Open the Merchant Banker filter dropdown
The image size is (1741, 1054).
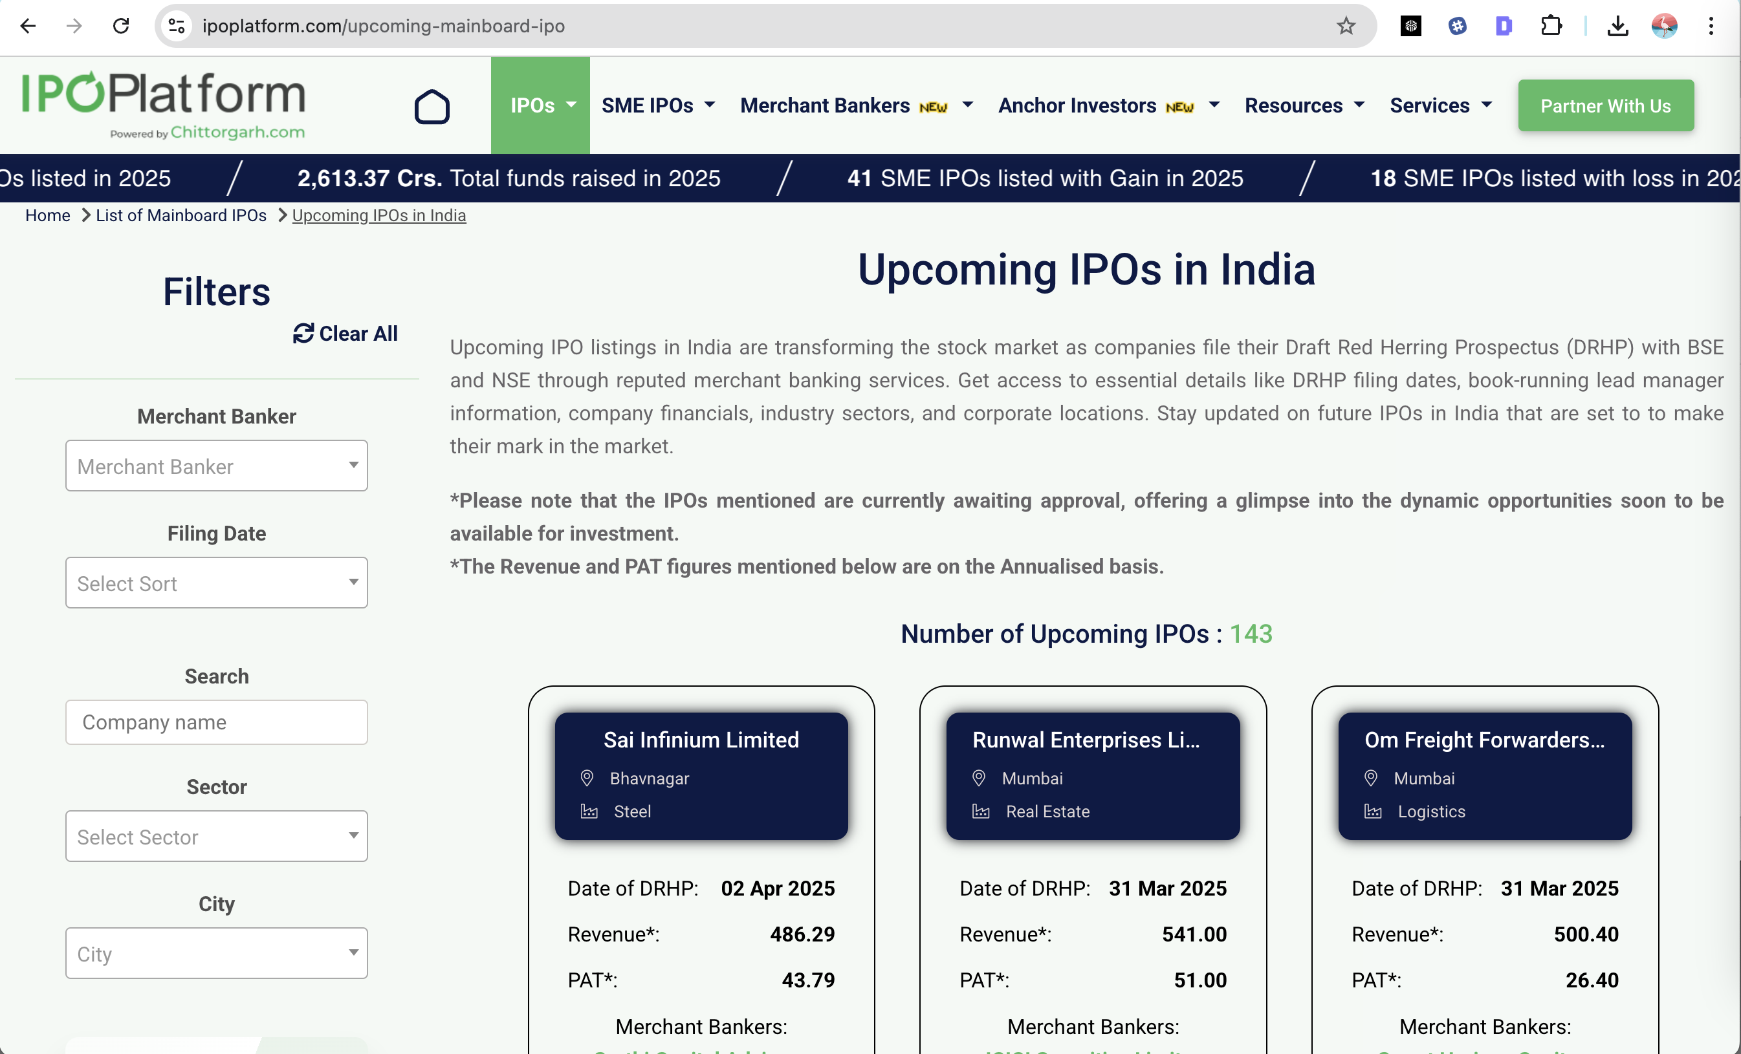coord(217,466)
